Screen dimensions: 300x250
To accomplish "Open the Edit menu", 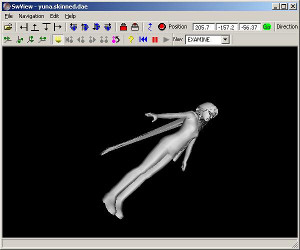I will tap(54, 16).
